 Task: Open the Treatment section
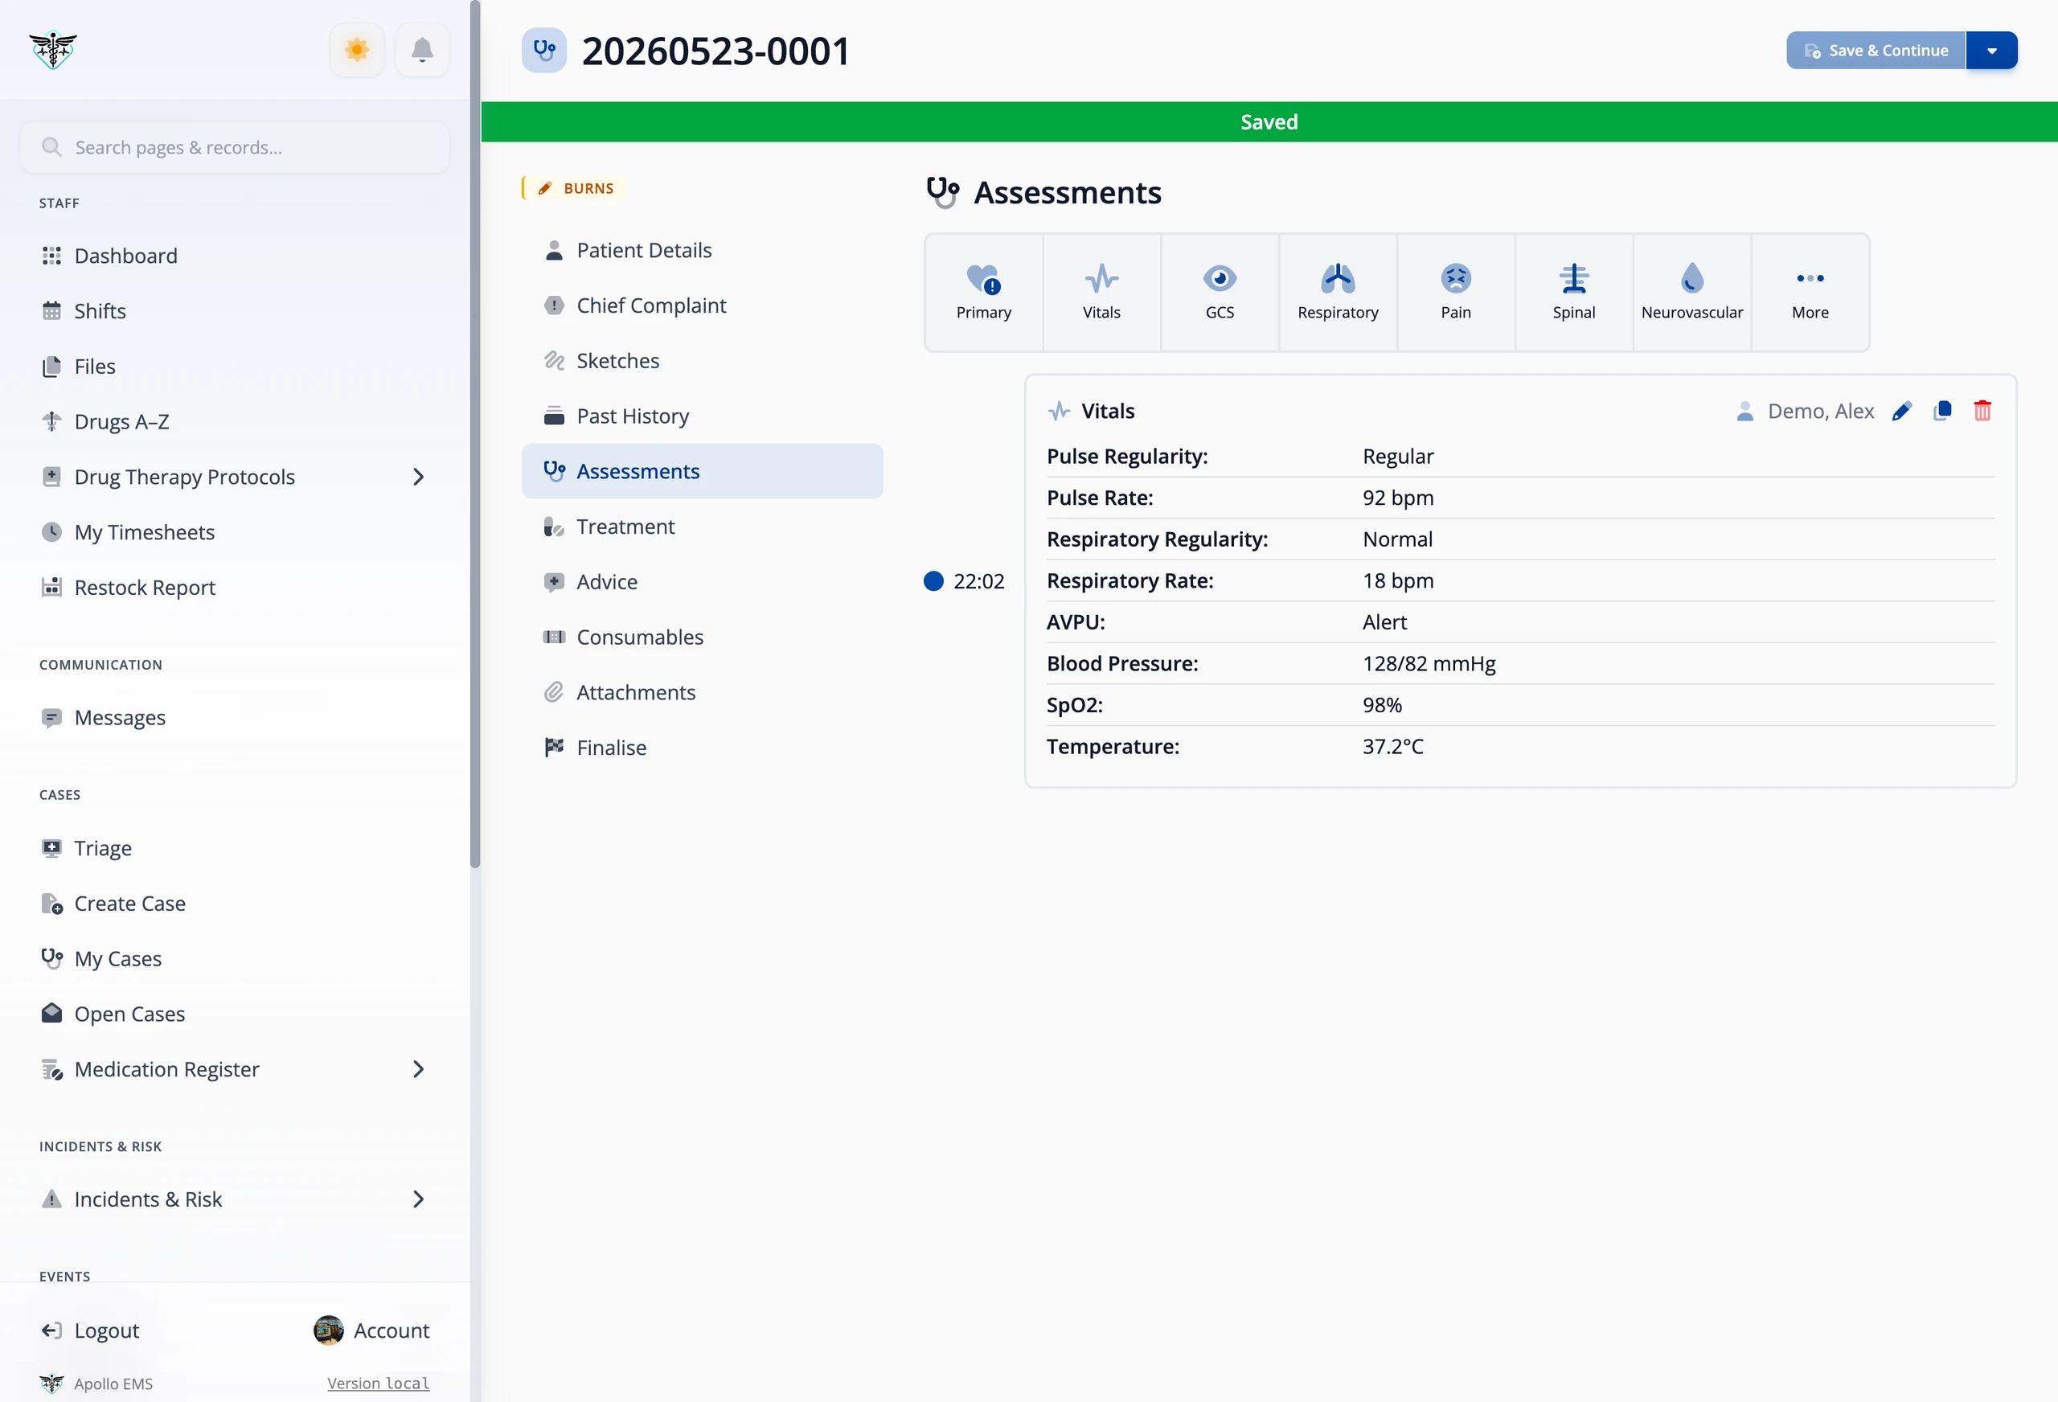pos(703,526)
